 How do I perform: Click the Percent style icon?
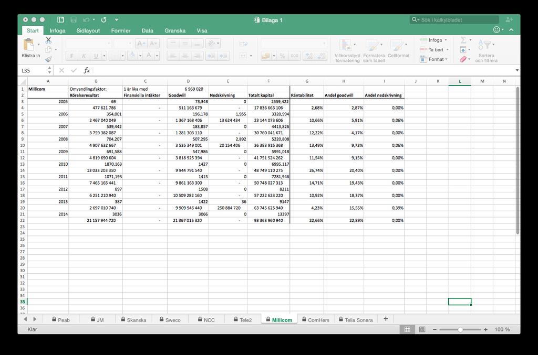coord(282,56)
